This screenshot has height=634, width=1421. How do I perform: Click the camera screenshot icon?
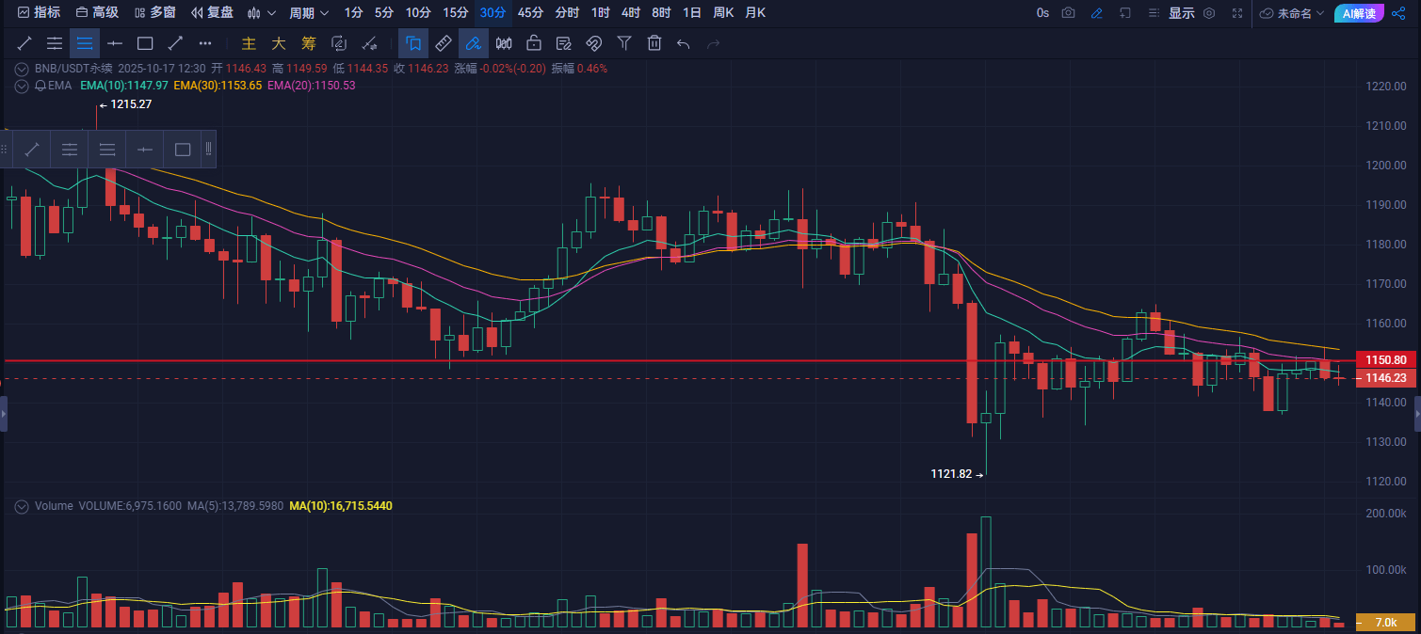pos(1068,13)
